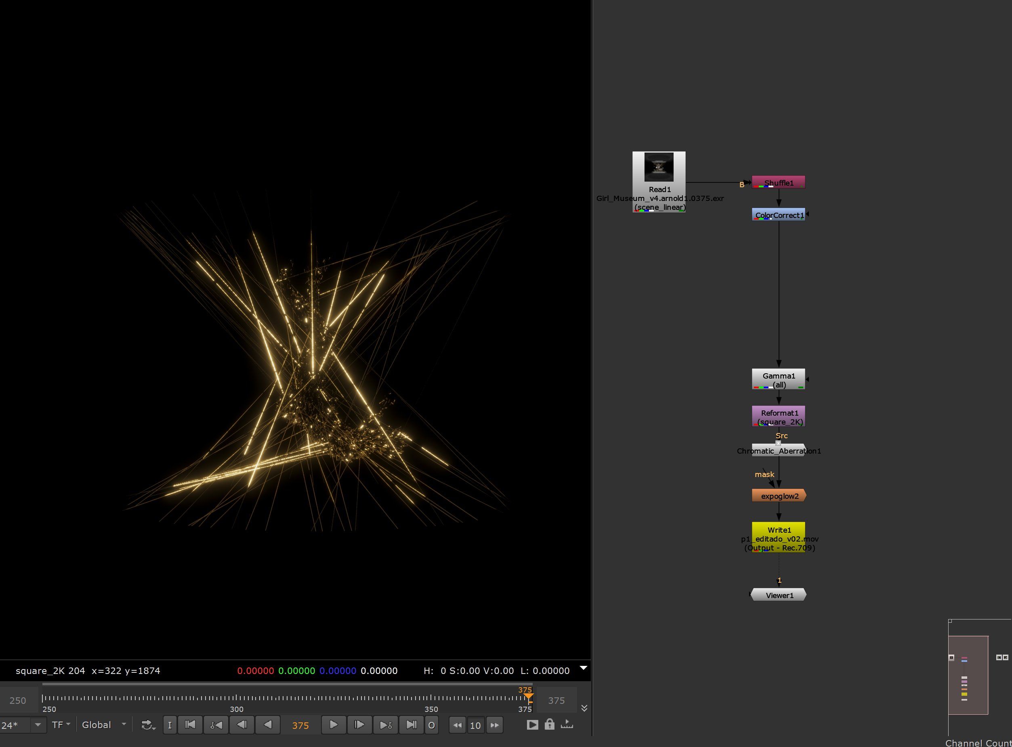The height and width of the screenshot is (747, 1012).
Task: Open the playback loop mode menu
Action: click(148, 725)
